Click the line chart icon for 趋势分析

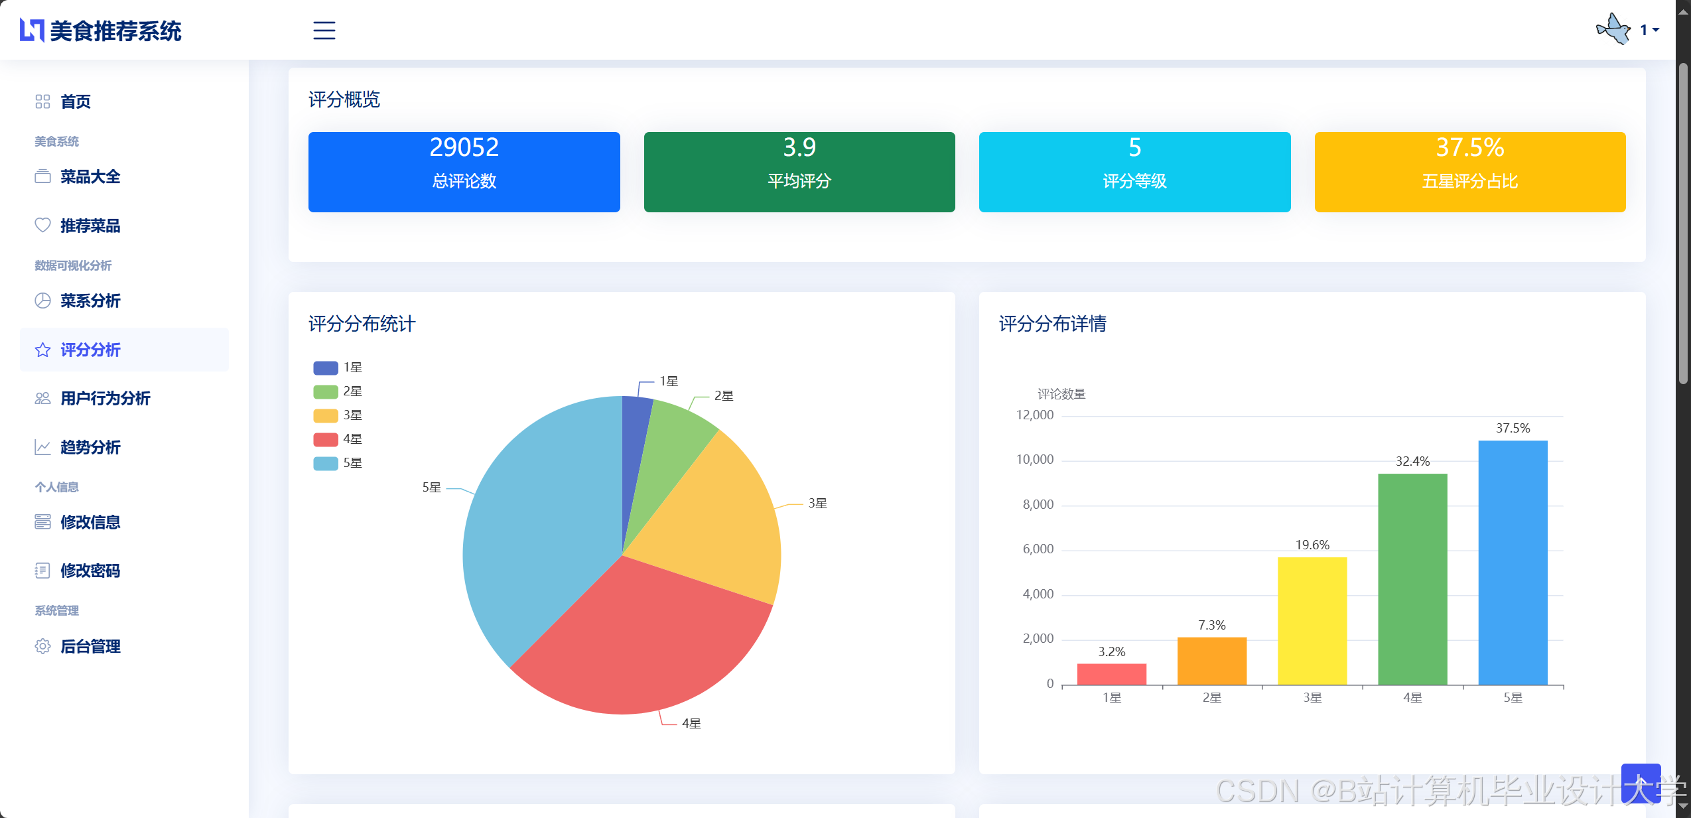click(x=42, y=447)
